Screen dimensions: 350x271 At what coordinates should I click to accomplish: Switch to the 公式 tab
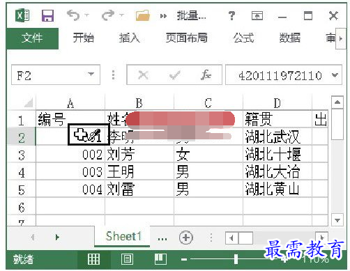pyautogui.click(x=243, y=38)
